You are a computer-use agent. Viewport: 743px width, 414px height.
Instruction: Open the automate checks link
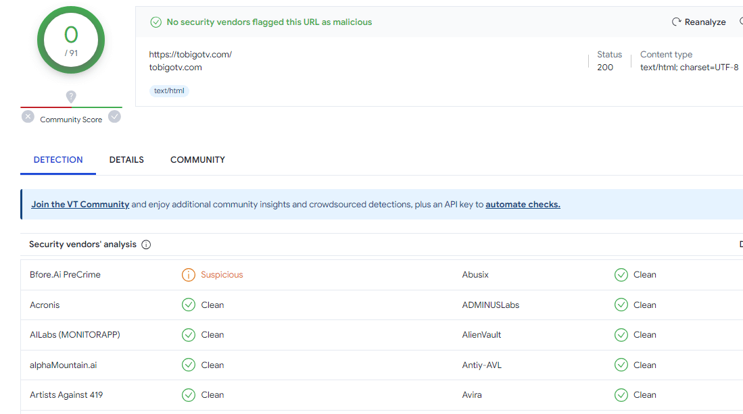pos(523,205)
